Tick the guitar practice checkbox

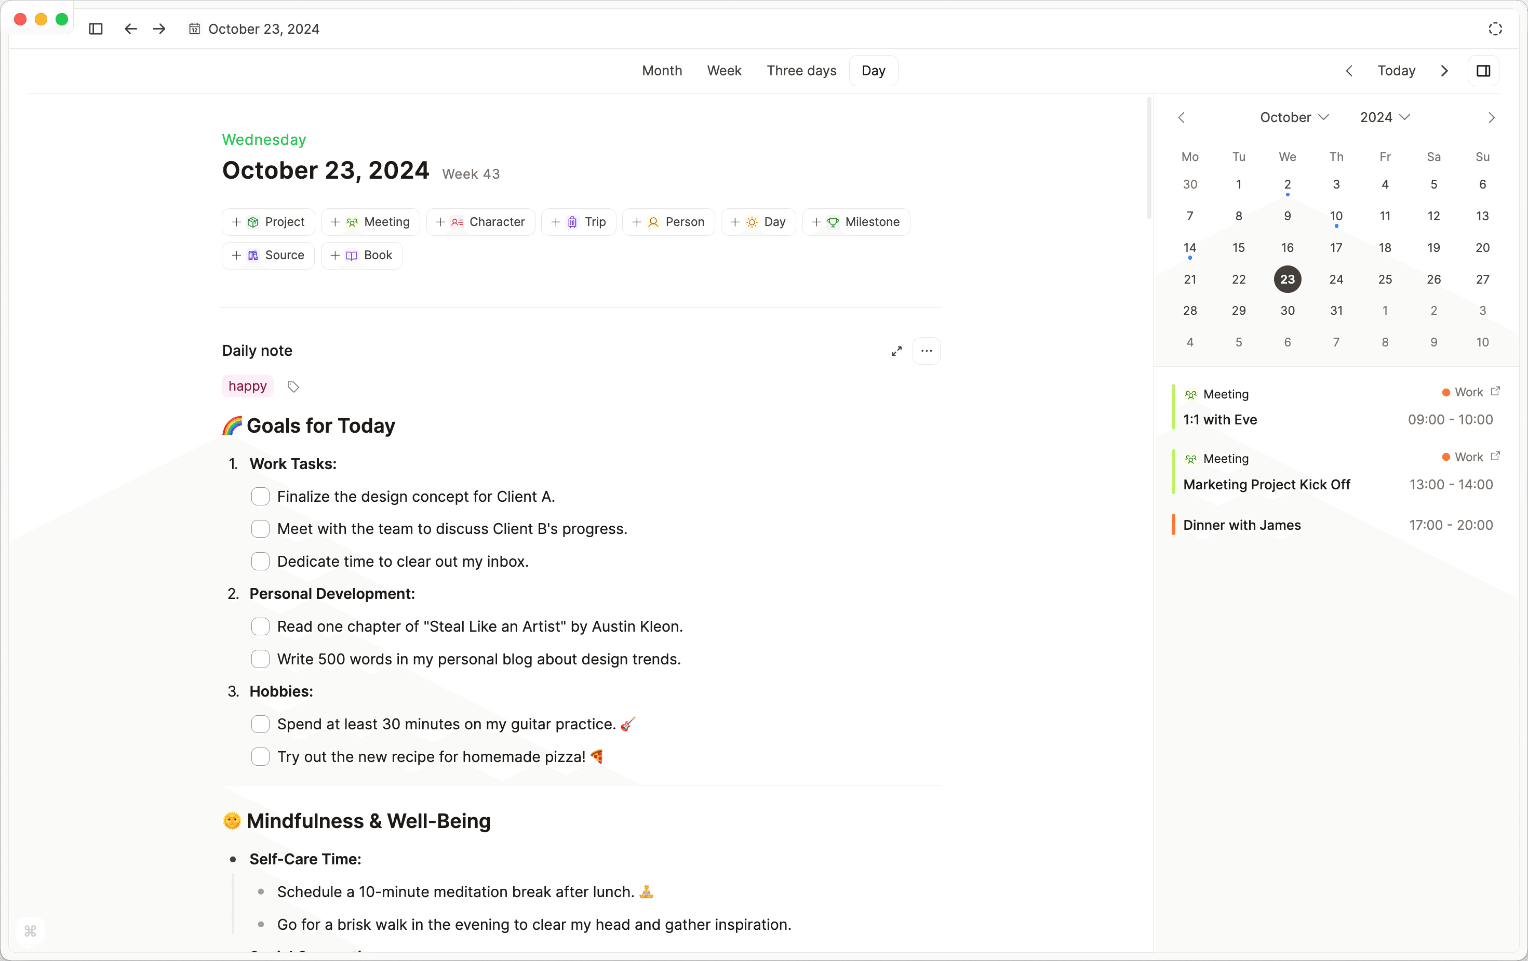point(260,724)
